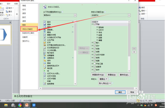Uncheck the 幻灯片放映 tab checkbox
The image size is (165, 108).
point(94,55)
